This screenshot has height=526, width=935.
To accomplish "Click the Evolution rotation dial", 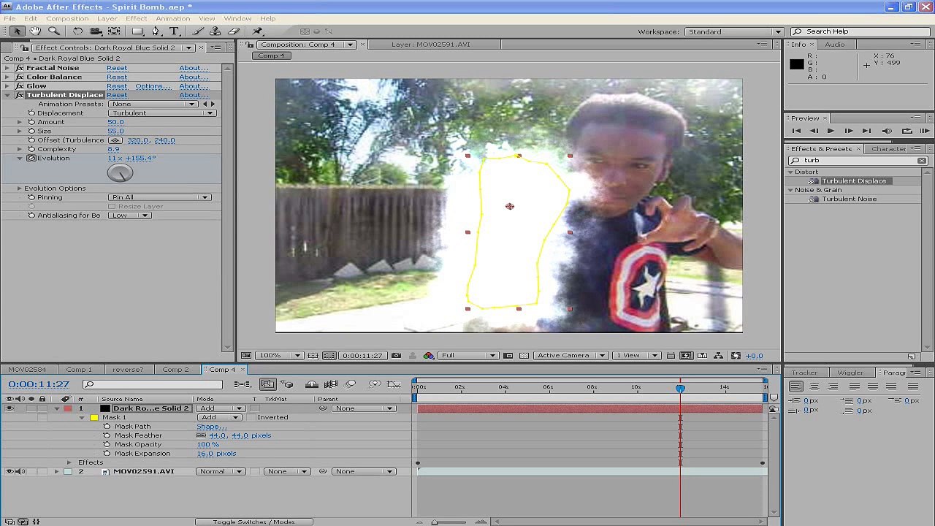I will [x=121, y=173].
